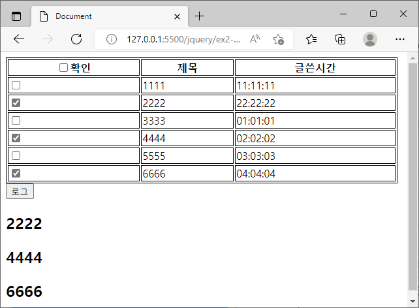This screenshot has height=308, width=419.
Task: Check the checkbox in the 5555 row
Action: point(16,156)
